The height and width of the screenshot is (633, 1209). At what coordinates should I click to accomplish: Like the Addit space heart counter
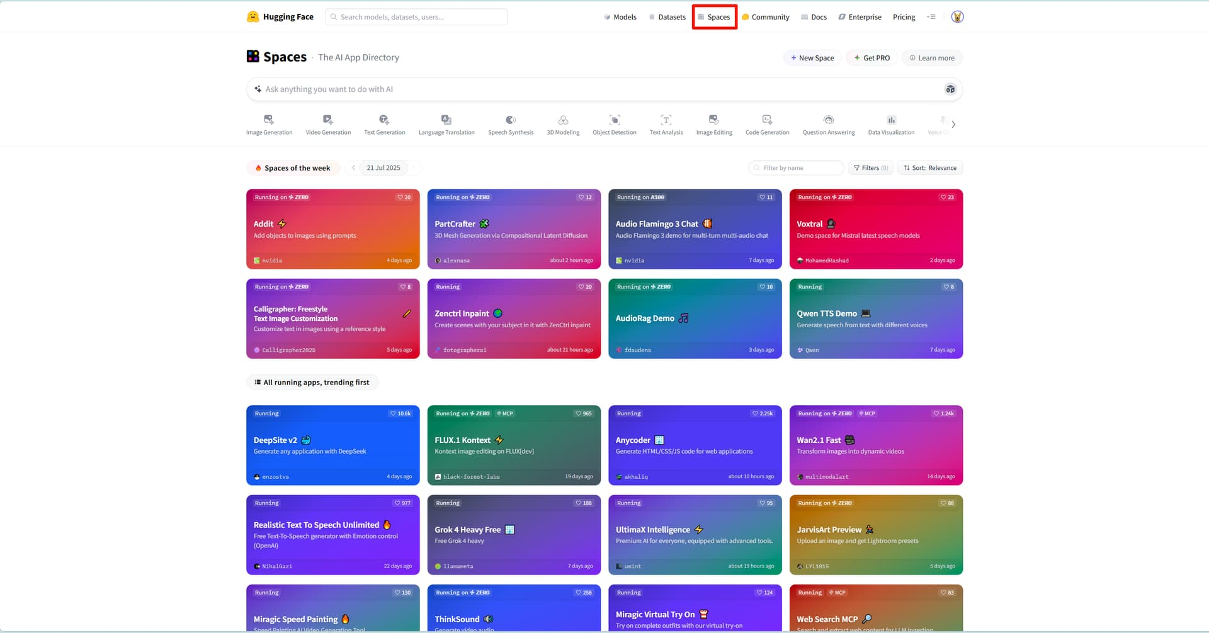click(x=404, y=198)
